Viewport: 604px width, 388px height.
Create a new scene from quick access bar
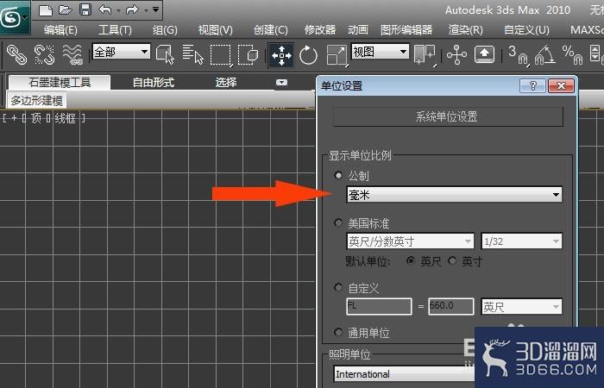point(45,9)
